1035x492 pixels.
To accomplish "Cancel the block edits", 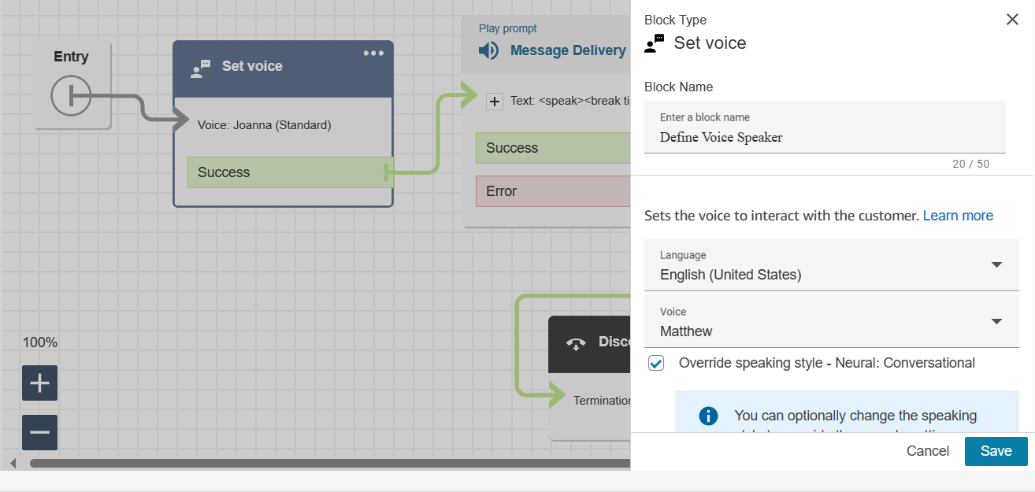I will (x=927, y=451).
